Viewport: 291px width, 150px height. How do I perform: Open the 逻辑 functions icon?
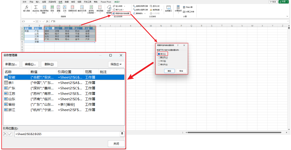(58, 7)
